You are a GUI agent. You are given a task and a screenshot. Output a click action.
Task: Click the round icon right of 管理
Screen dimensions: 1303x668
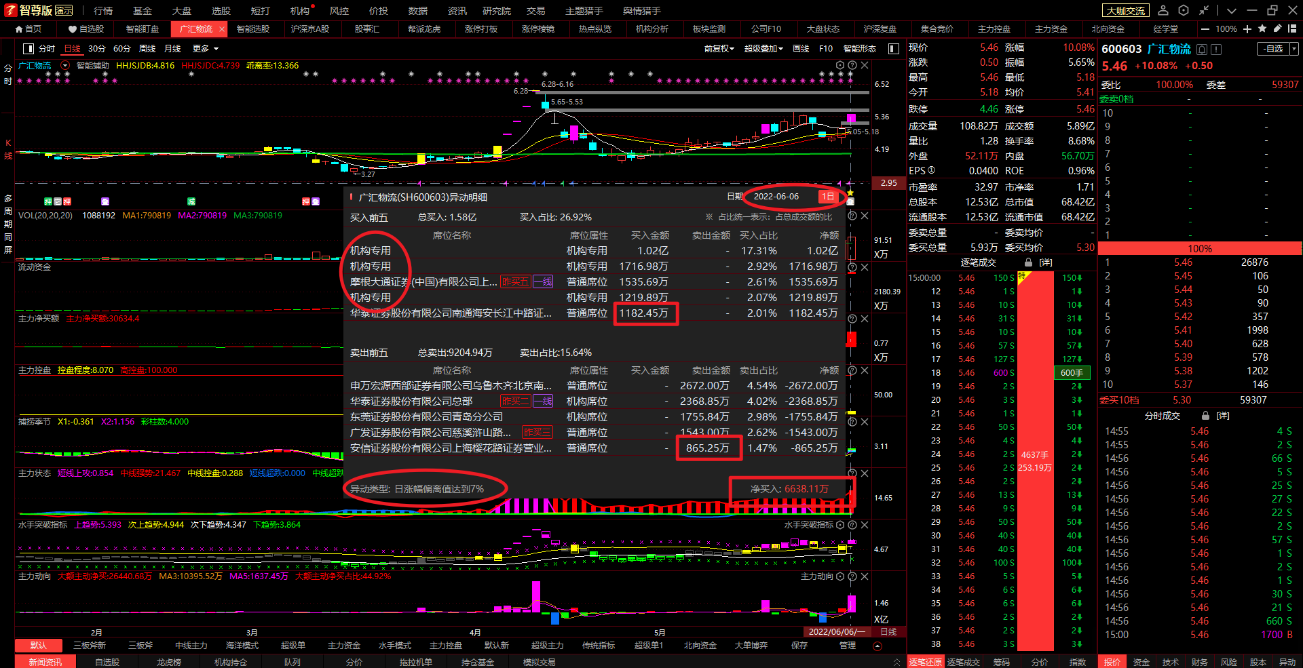877,646
